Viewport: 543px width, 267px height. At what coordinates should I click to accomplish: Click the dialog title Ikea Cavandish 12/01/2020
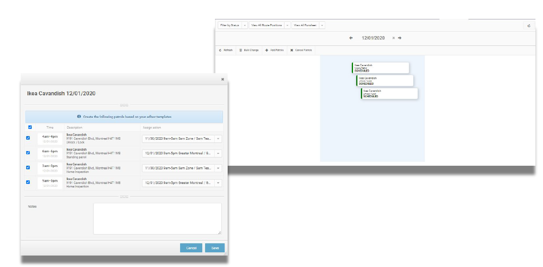click(61, 93)
